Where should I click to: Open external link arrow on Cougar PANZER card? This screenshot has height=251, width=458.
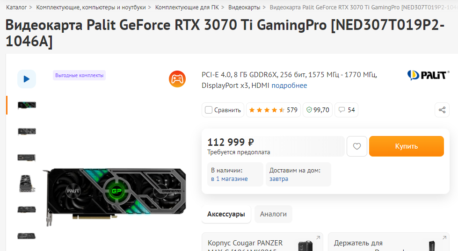[319, 238]
